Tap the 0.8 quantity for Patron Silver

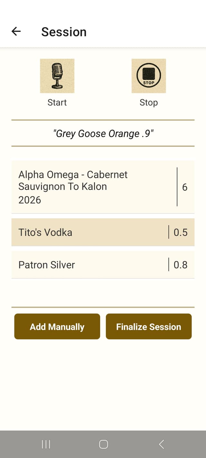pos(181,265)
